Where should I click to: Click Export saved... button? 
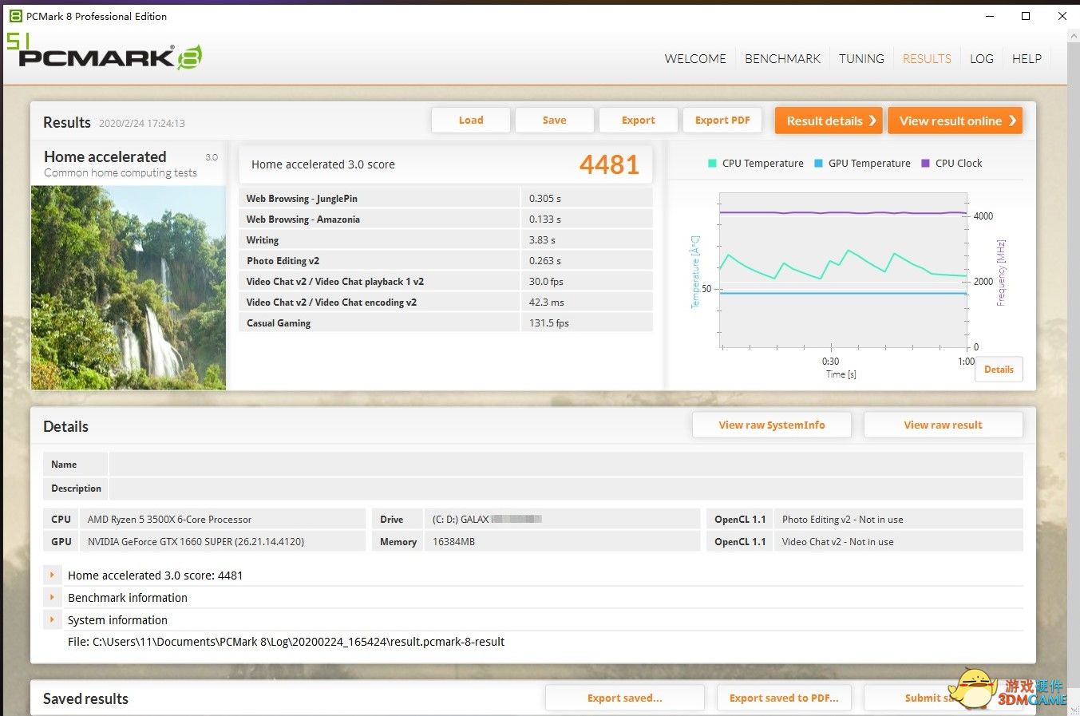click(625, 698)
